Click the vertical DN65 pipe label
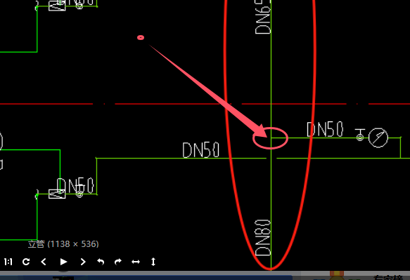Image resolution: width=410 pixels, height=280 pixels. pyautogui.click(x=263, y=18)
